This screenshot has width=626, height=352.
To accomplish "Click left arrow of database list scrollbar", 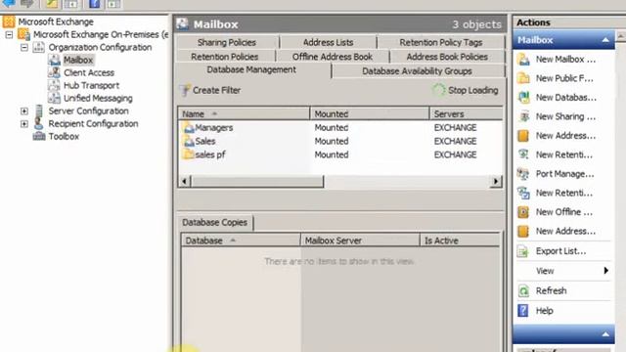I will tap(184, 182).
